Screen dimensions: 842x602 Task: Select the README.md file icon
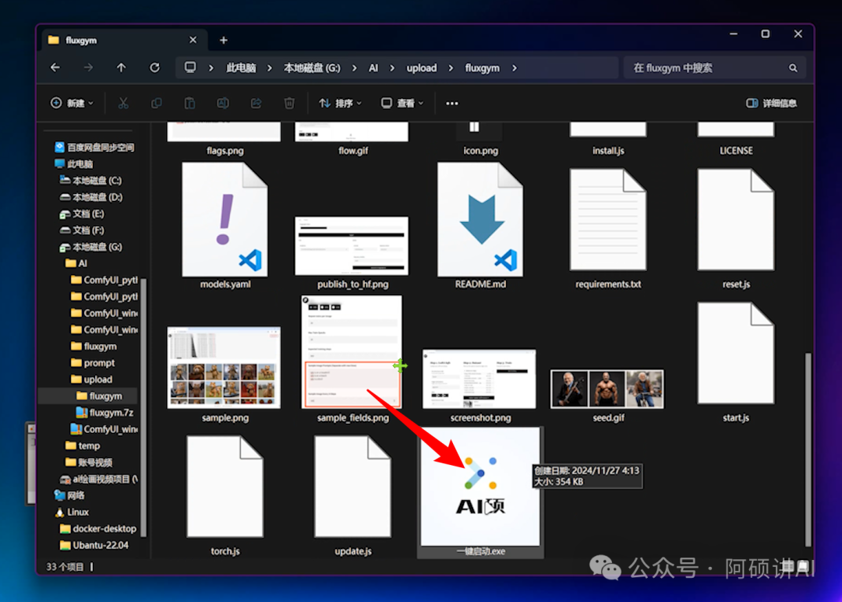480,220
